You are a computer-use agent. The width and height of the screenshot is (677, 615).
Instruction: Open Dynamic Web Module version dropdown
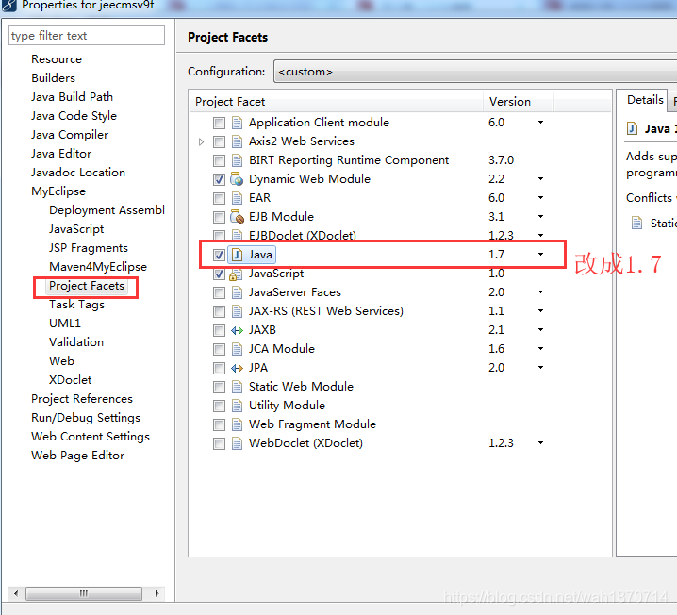540,179
